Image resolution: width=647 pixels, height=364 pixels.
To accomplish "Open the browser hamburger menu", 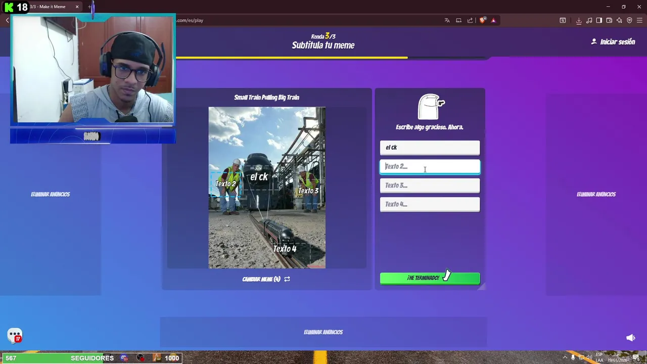I will [639, 20].
